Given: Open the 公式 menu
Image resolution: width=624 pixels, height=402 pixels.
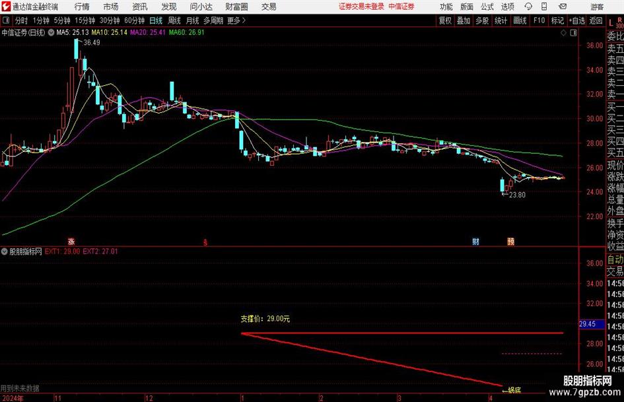Looking at the screenshot, I should click(x=487, y=7).
